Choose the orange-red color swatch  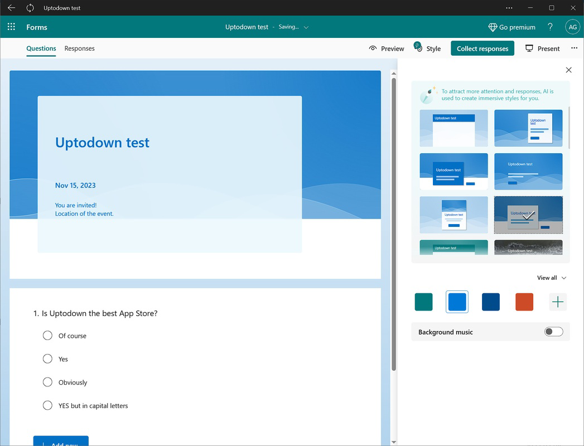(x=524, y=302)
